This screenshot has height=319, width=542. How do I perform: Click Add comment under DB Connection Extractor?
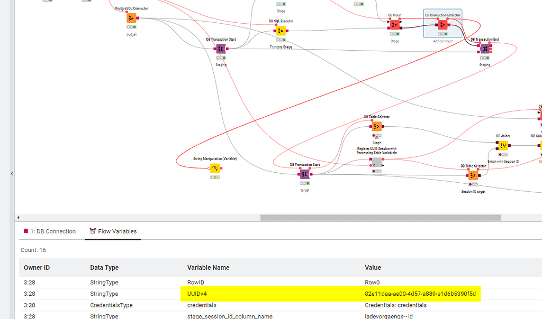pyautogui.click(x=442, y=41)
